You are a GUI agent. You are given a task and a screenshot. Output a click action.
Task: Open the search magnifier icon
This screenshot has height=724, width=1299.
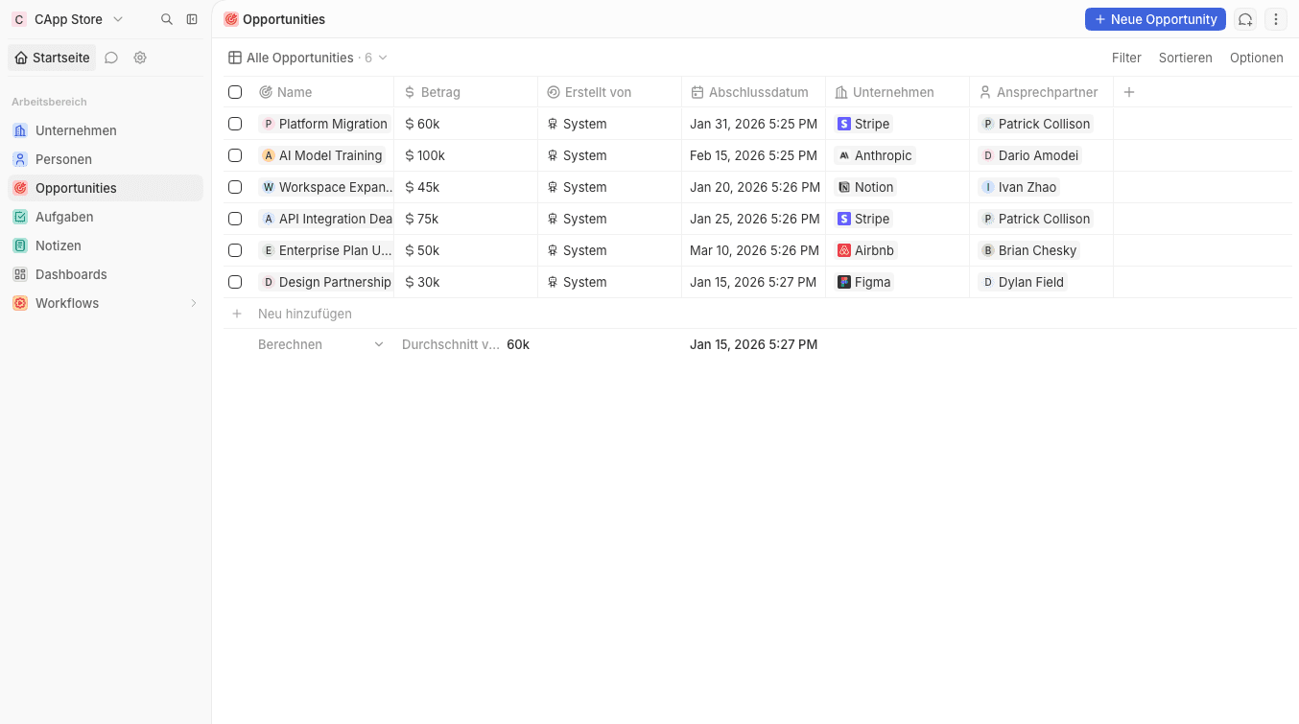(x=167, y=19)
